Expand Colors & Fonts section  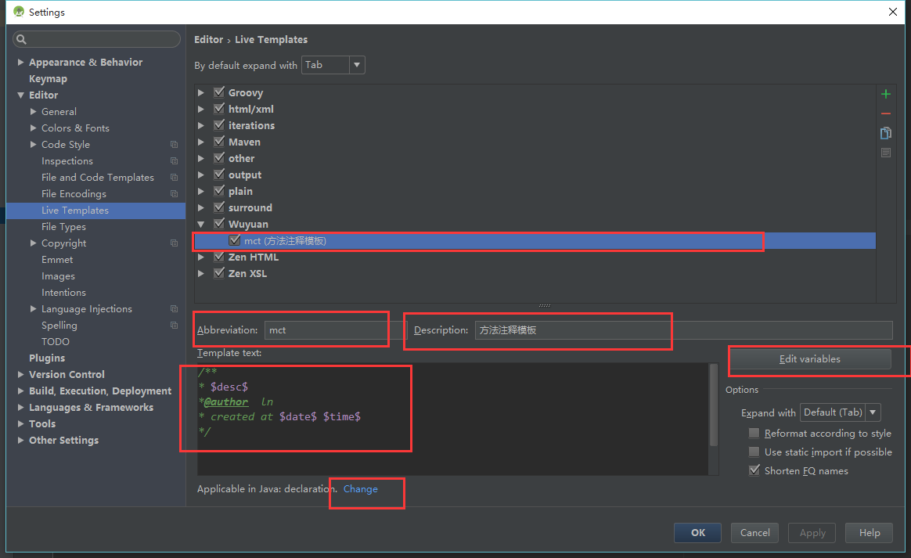point(33,128)
